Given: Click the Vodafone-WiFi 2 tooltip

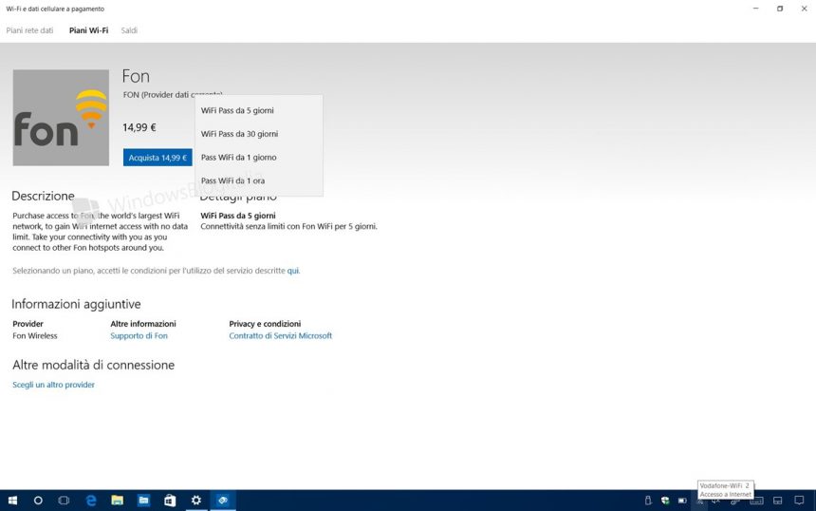Looking at the screenshot, I should tap(726, 490).
